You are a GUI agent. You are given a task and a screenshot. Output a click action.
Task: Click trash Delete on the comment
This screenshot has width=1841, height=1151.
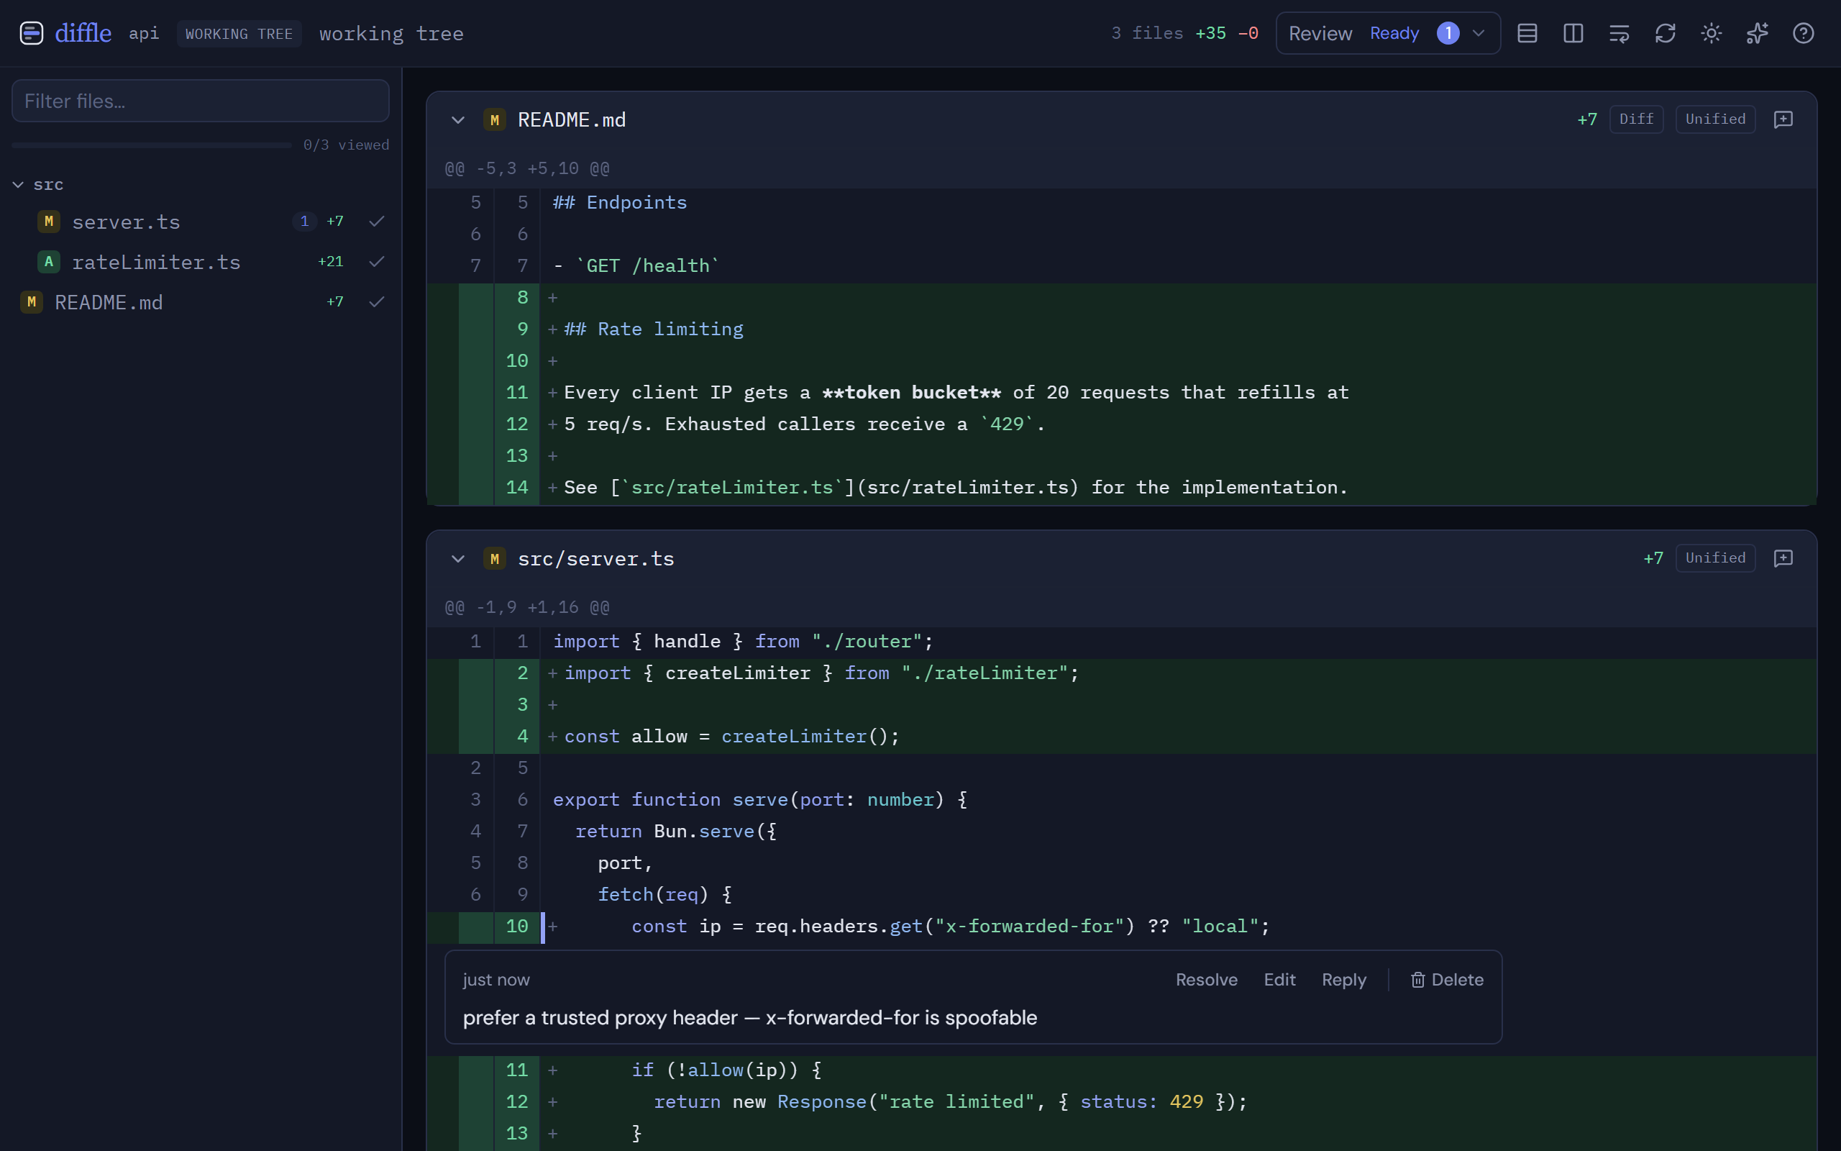click(1446, 980)
